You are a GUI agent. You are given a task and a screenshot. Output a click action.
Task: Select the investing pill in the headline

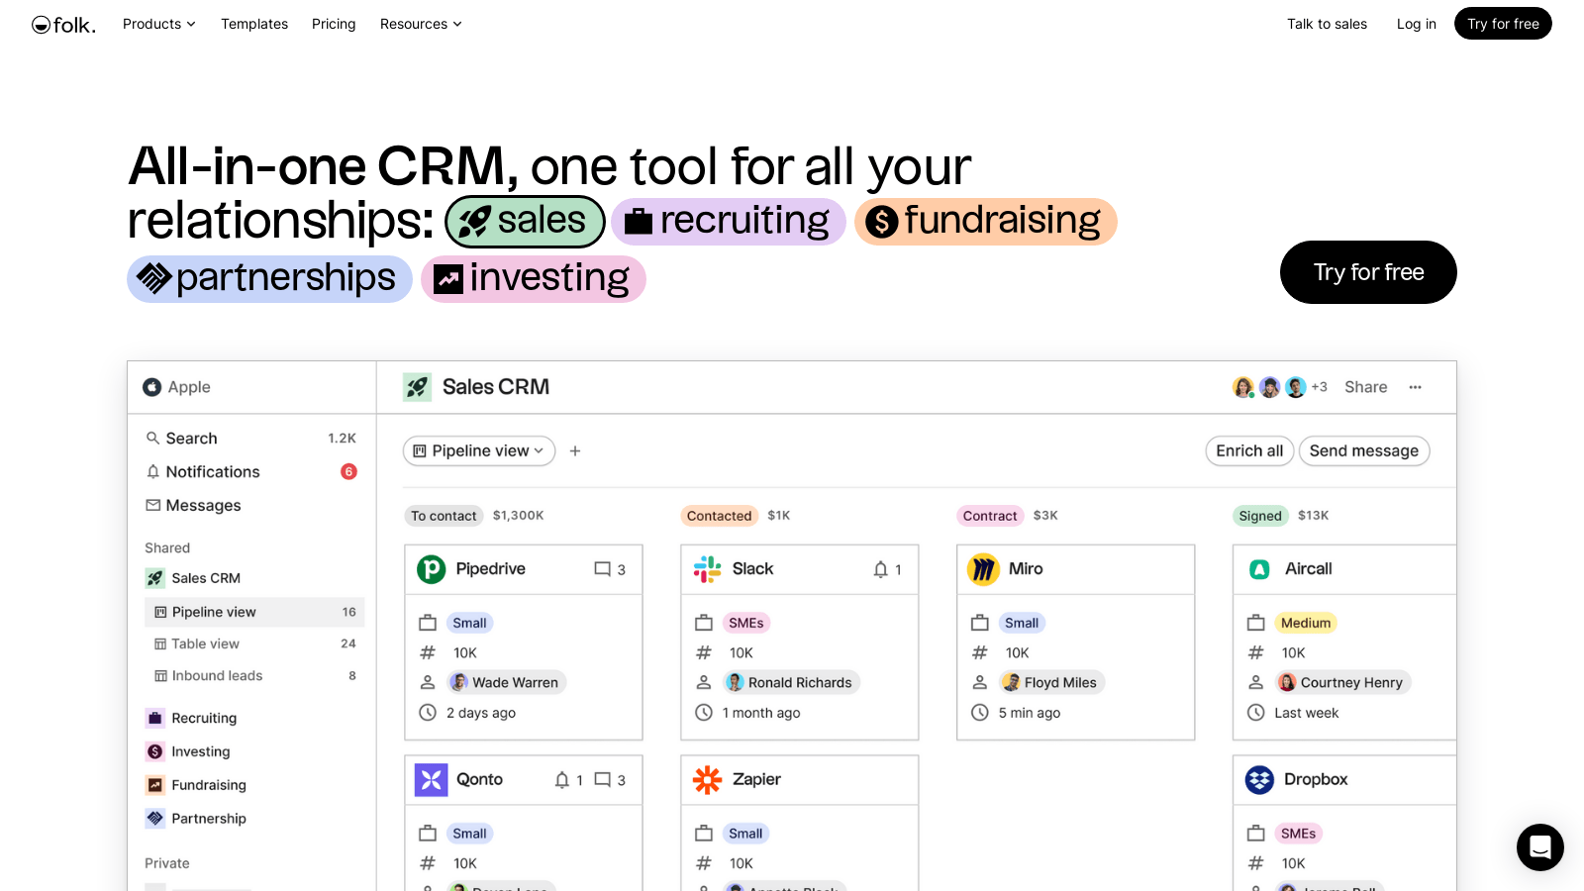(534, 278)
